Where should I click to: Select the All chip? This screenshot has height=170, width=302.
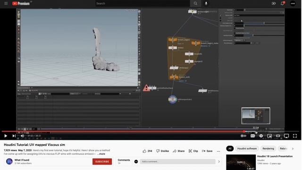pos(230,149)
